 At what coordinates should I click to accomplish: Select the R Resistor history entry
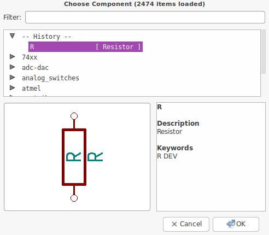coord(85,47)
